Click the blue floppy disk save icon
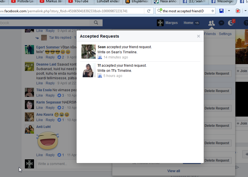248x177 pixels. click(221, 11)
